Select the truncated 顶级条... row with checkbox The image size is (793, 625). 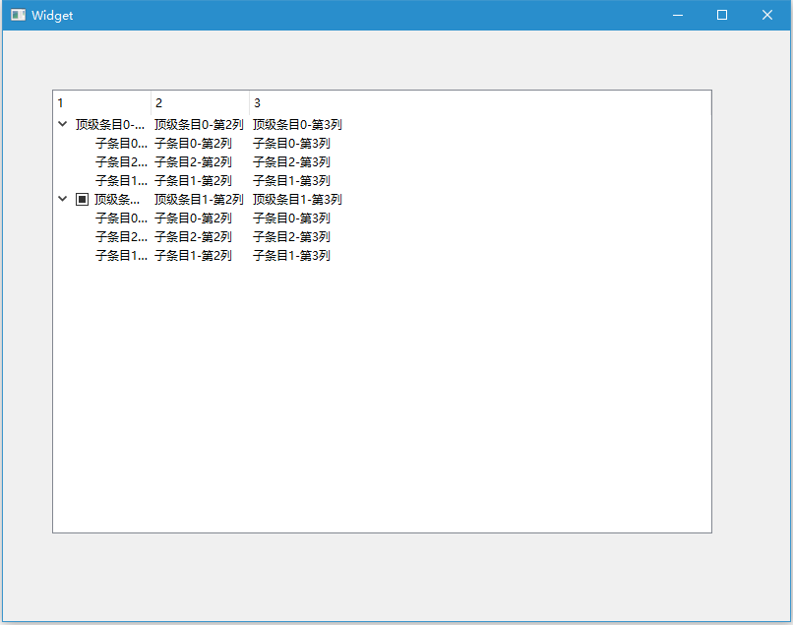point(117,200)
